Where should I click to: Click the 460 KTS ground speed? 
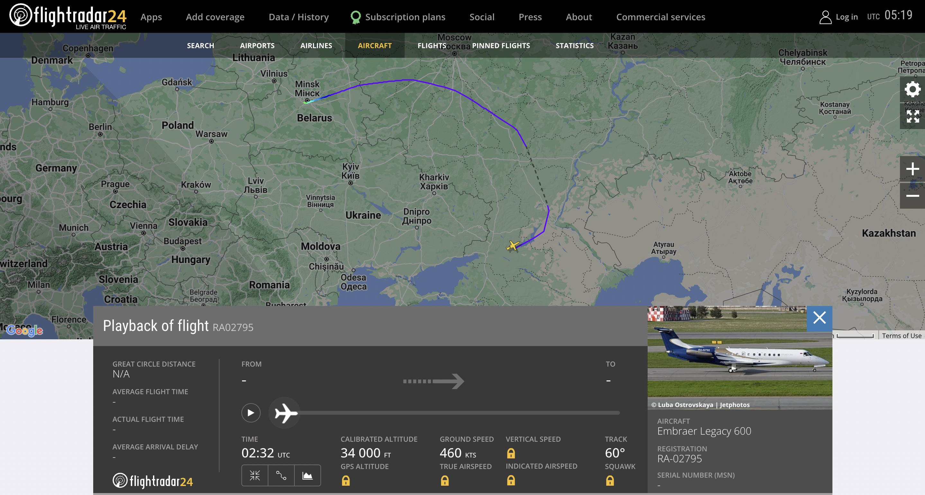point(458,453)
